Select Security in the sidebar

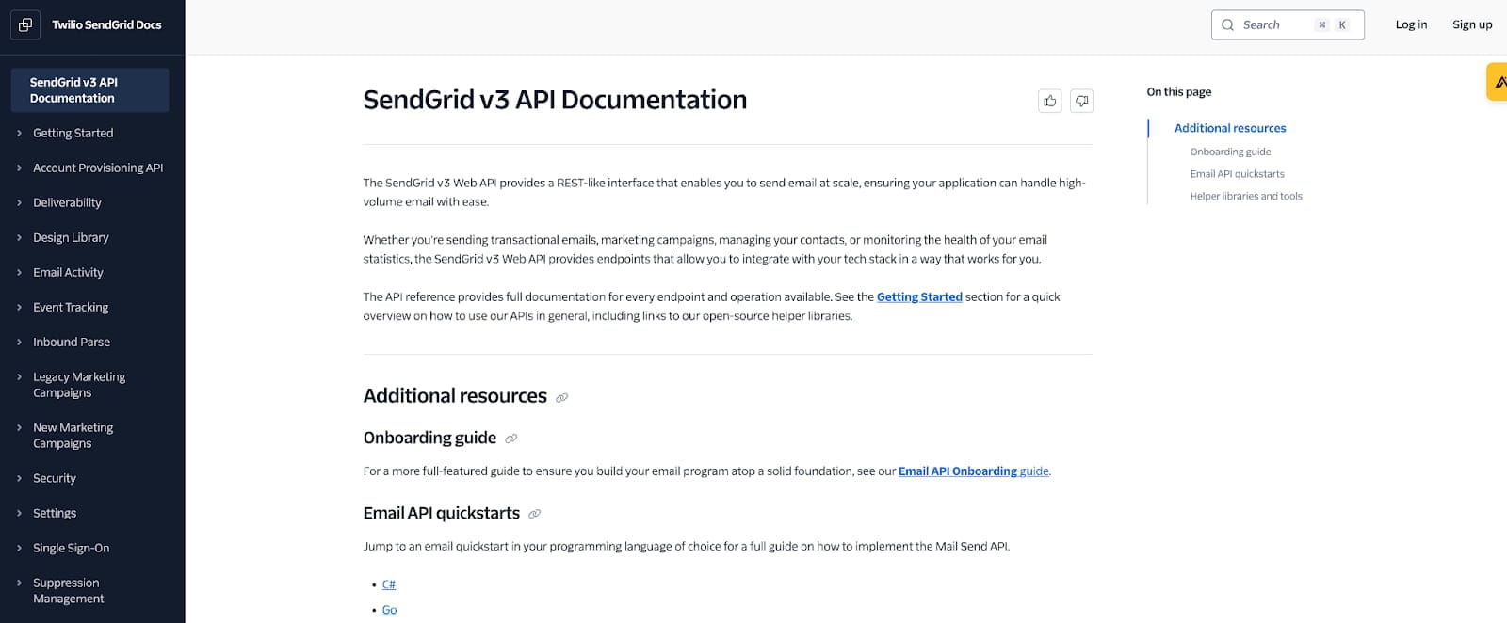pos(55,479)
